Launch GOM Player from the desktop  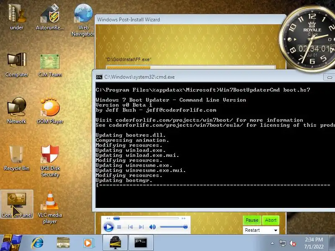point(50,110)
